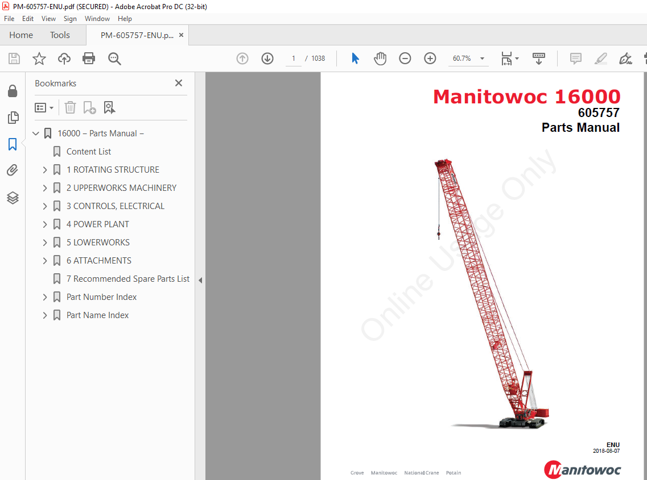The width and height of the screenshot is (647, 480).
Task: View security settings lock icon
Action: click(13, 91)
